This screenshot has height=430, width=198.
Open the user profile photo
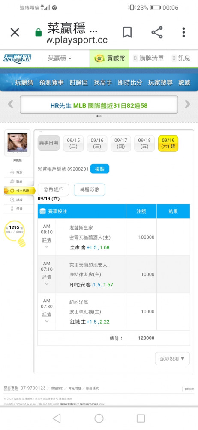click(x=18, y=142)
